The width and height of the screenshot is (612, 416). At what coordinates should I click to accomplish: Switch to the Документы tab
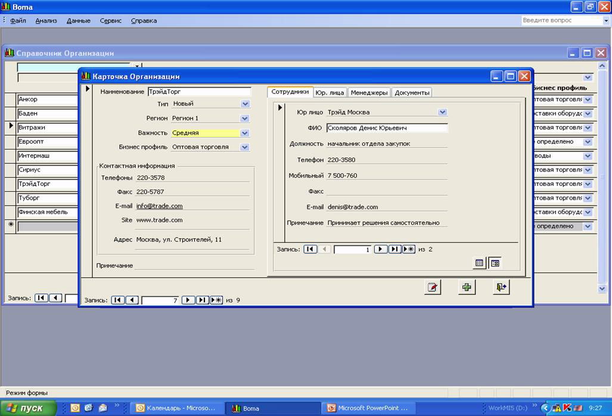click(x=412, y=92)
